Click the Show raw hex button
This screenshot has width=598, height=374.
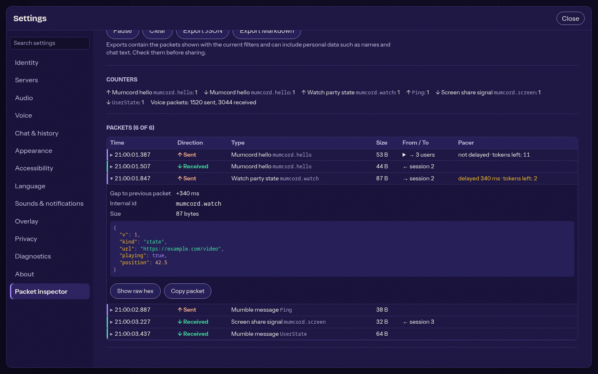click(x=135, y=291)
